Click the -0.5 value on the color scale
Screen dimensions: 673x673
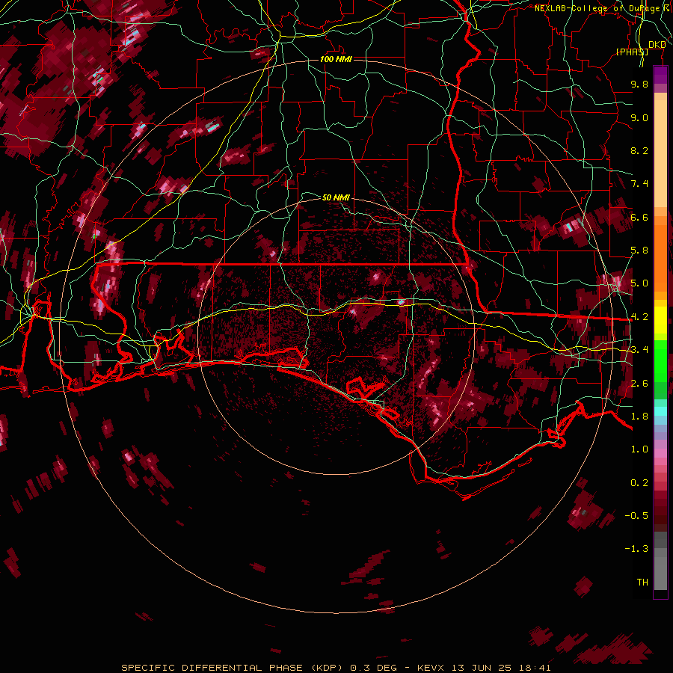click(636, 516)
